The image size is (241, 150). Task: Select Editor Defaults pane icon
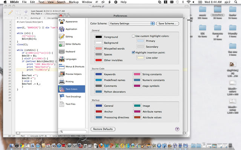pos(62,44)
